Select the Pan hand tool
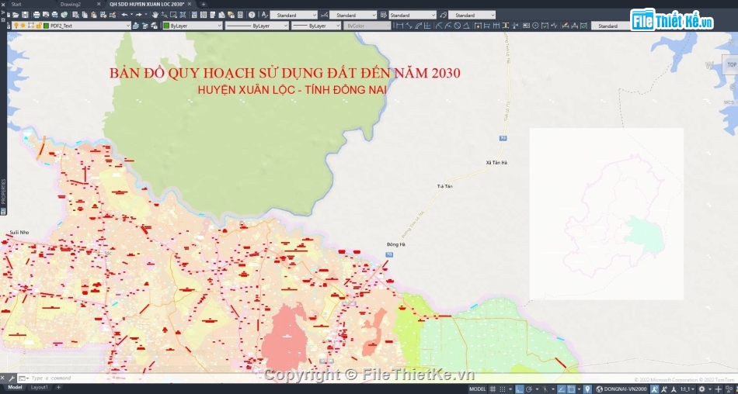The image size is (738, 394). tap(155, 15)
